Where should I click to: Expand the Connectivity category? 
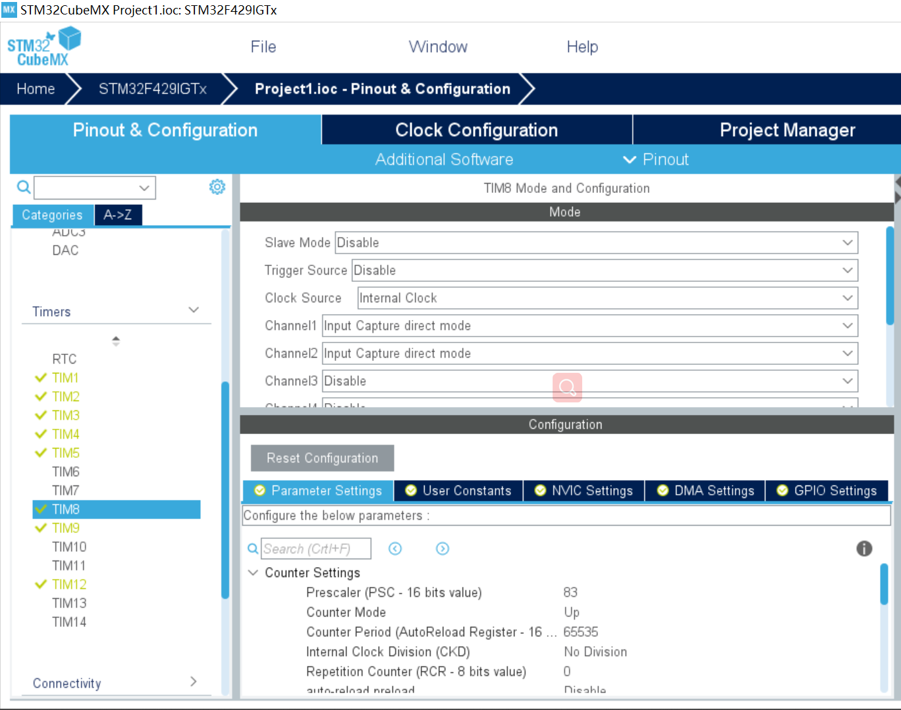(x=194, y=682)
